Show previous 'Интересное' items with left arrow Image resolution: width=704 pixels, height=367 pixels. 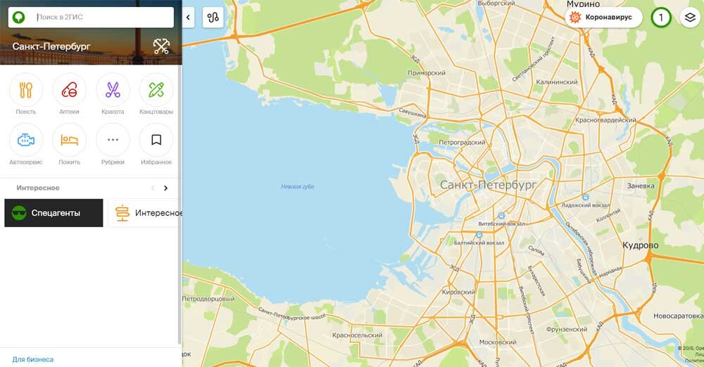153,188
